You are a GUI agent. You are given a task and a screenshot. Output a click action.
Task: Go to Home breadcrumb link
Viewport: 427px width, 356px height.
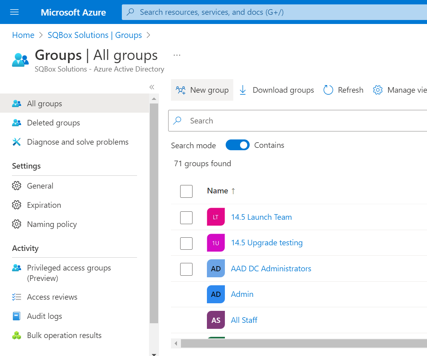click(23, 35)
